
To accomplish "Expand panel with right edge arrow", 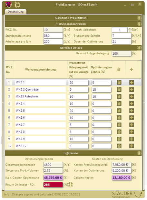I will [143, 103].
